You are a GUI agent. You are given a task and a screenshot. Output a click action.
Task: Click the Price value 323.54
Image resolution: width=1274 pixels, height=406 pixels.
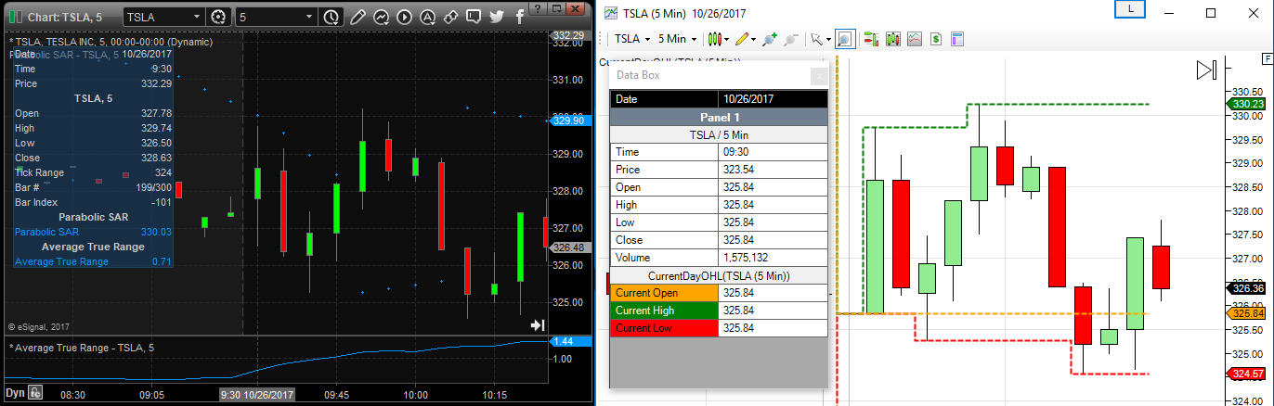739,170
